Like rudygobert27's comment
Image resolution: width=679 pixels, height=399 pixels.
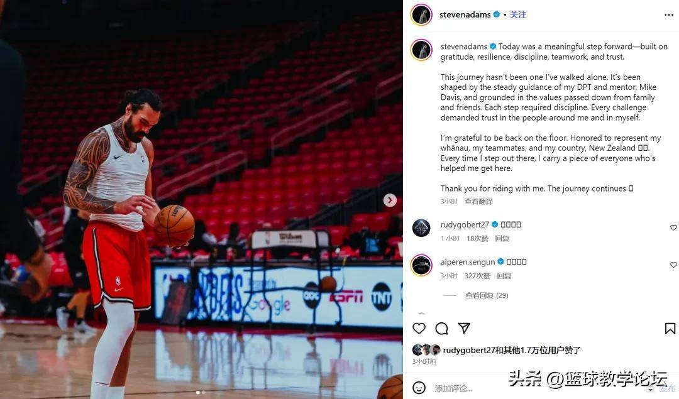point(673,227)
